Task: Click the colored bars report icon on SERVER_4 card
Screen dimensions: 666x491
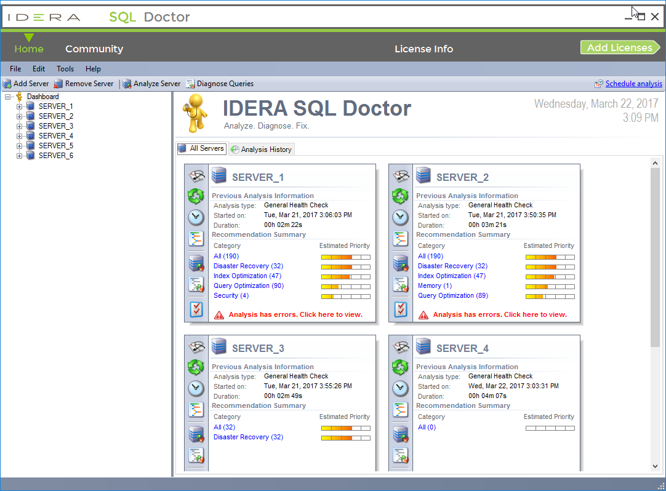Action: [400, 409]
